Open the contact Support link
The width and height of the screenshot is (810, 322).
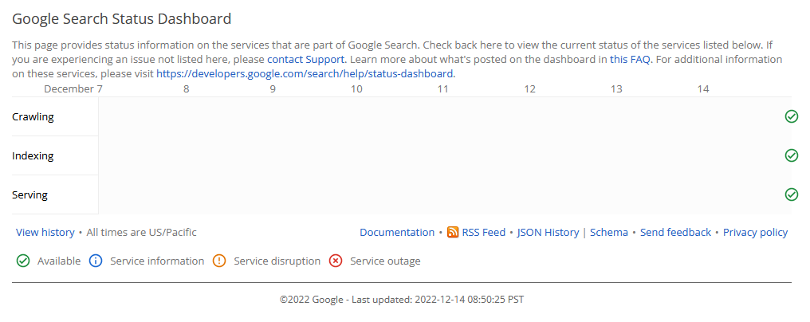(x=305, y=59)
